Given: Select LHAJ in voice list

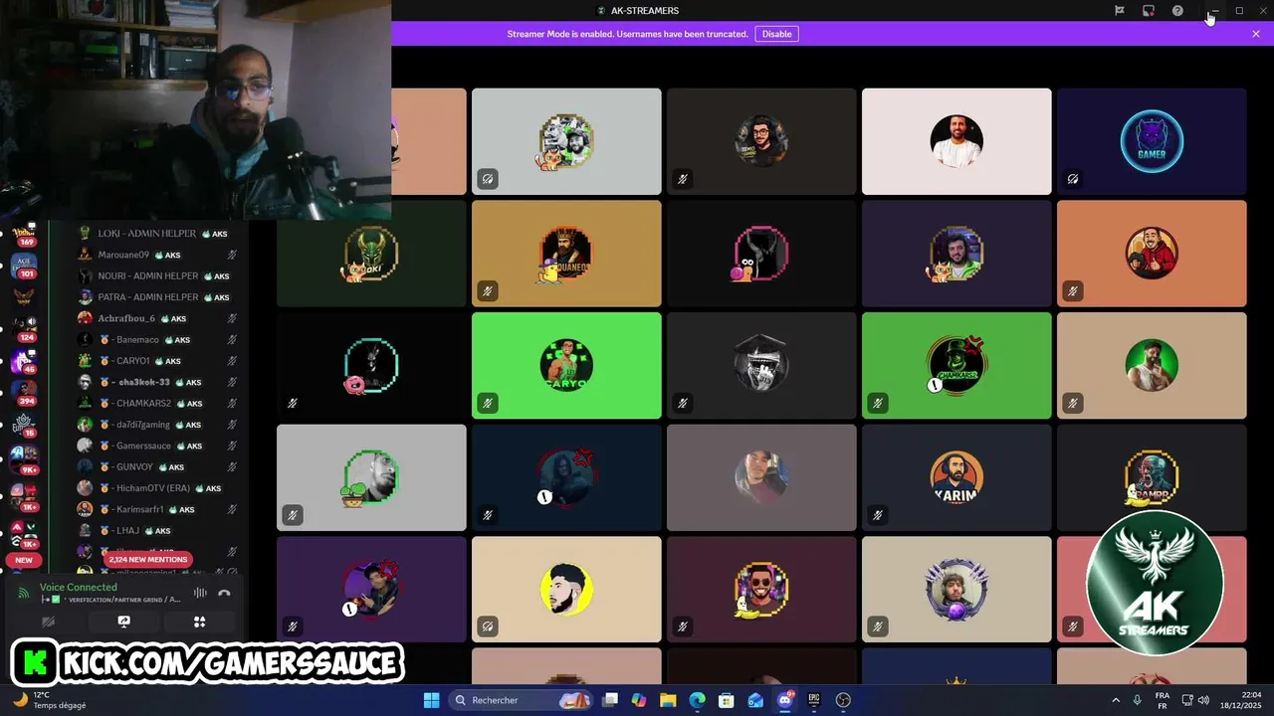Looking at the screenshot, I should [157, 530].
